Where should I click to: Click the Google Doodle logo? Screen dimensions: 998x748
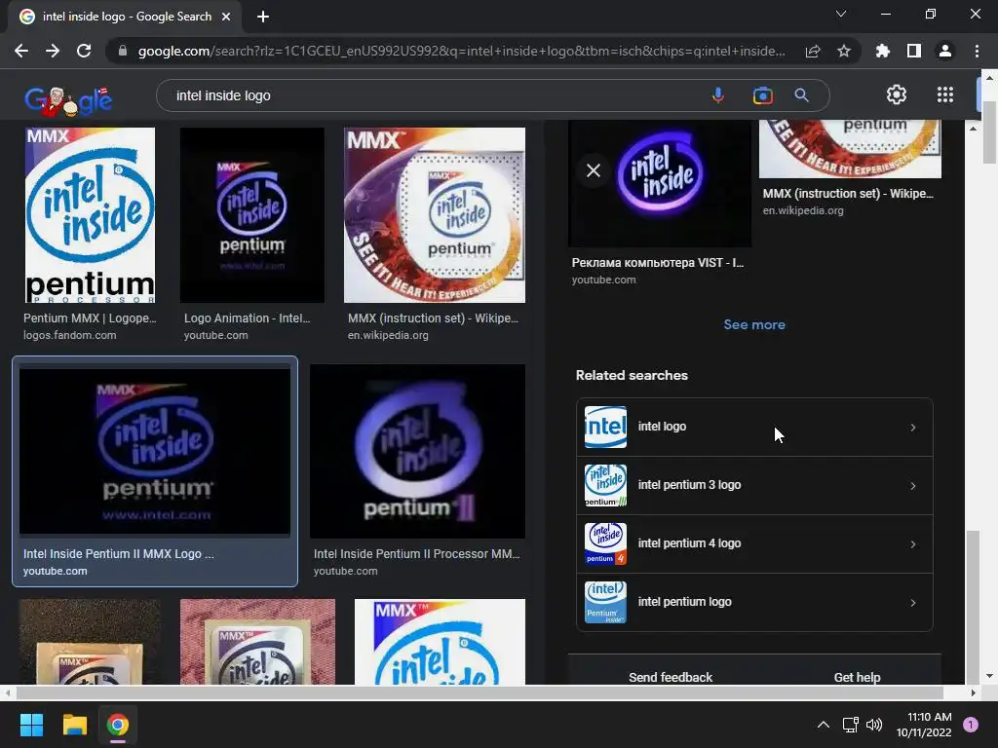[69, 100]
